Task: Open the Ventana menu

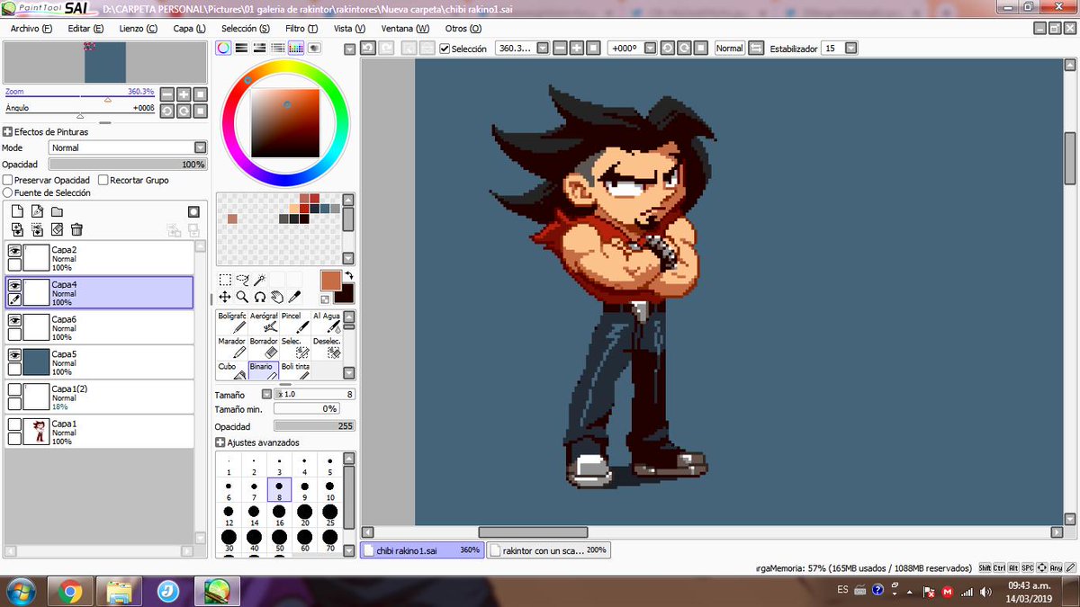Action: pos(405,28)
